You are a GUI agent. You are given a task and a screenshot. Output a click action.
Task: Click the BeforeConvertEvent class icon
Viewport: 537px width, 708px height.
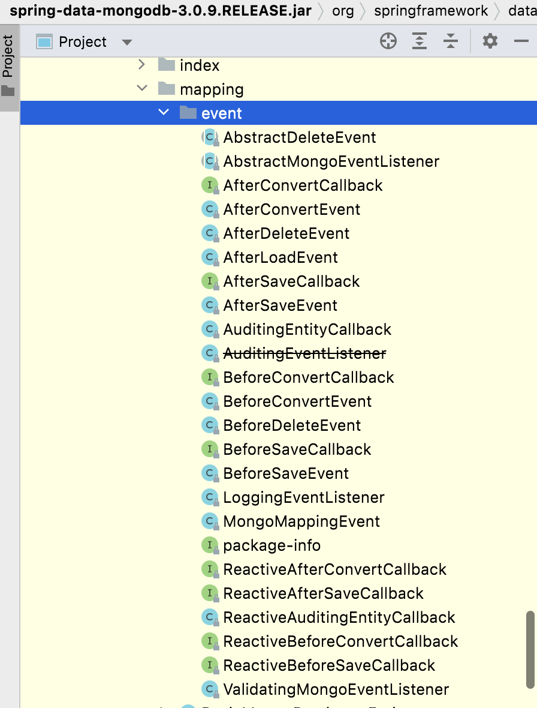coord(210,401)
